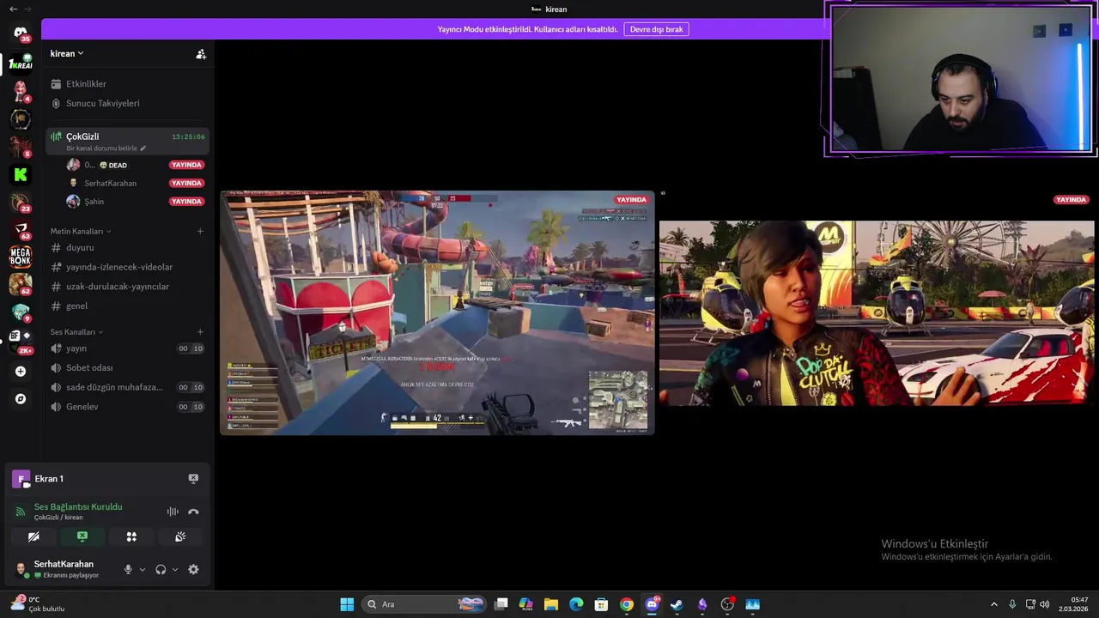The width and height of the screenshot is (1099, 618).
Task: Open yayında-izlenecek-videolar channel
Action: click(x=127, y=267)
